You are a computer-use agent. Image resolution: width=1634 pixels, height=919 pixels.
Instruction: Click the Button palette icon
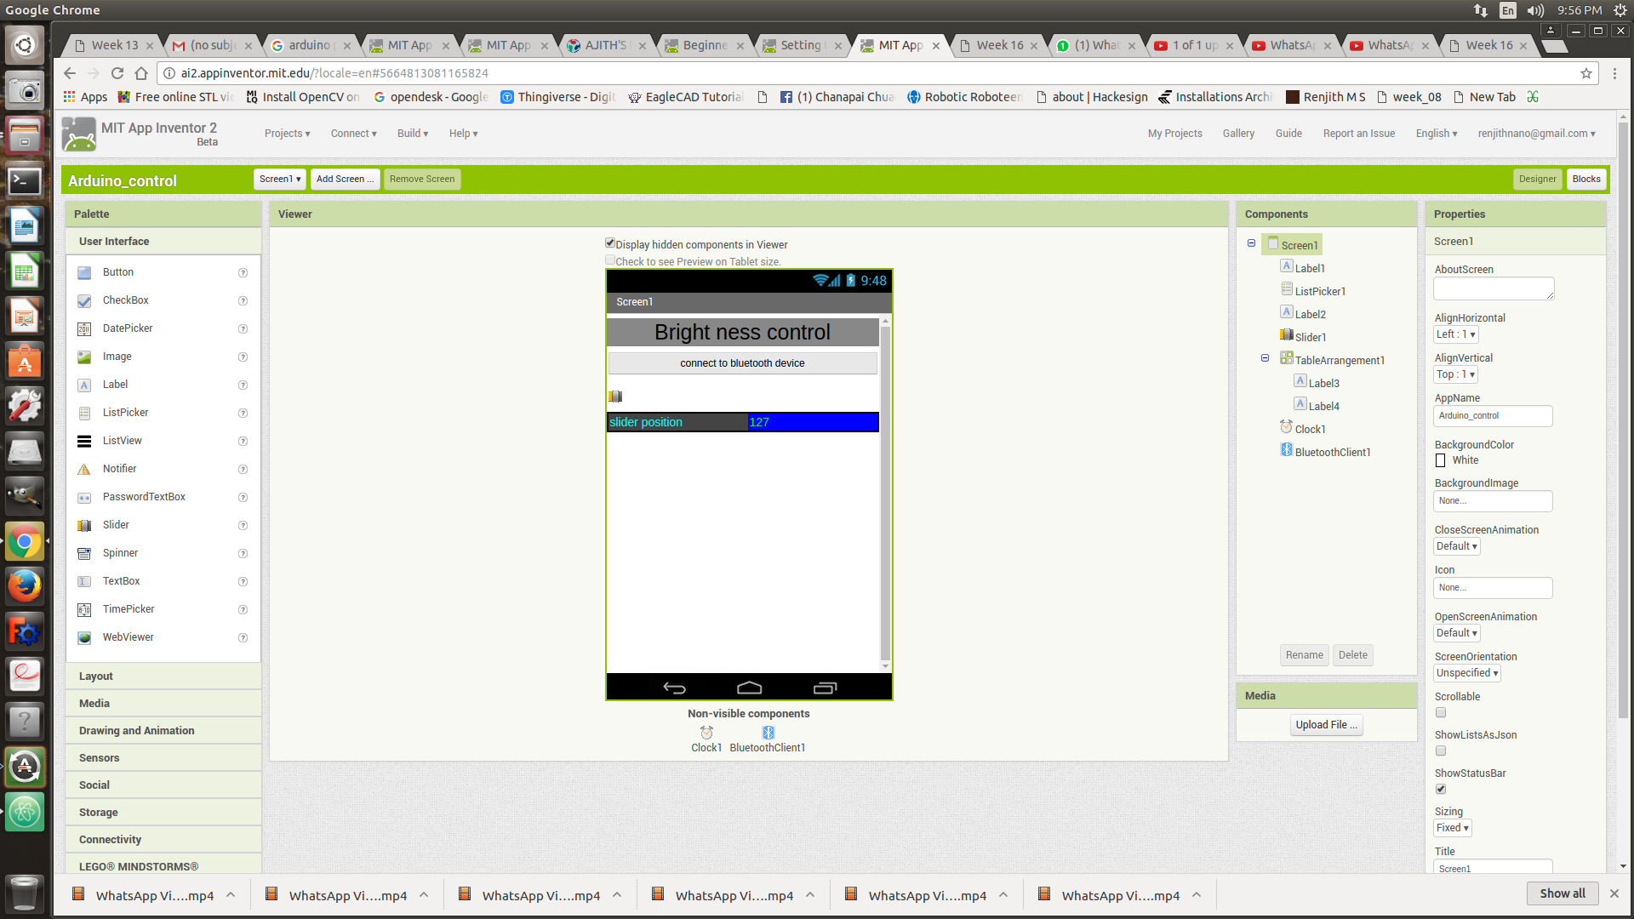(84, 273)
